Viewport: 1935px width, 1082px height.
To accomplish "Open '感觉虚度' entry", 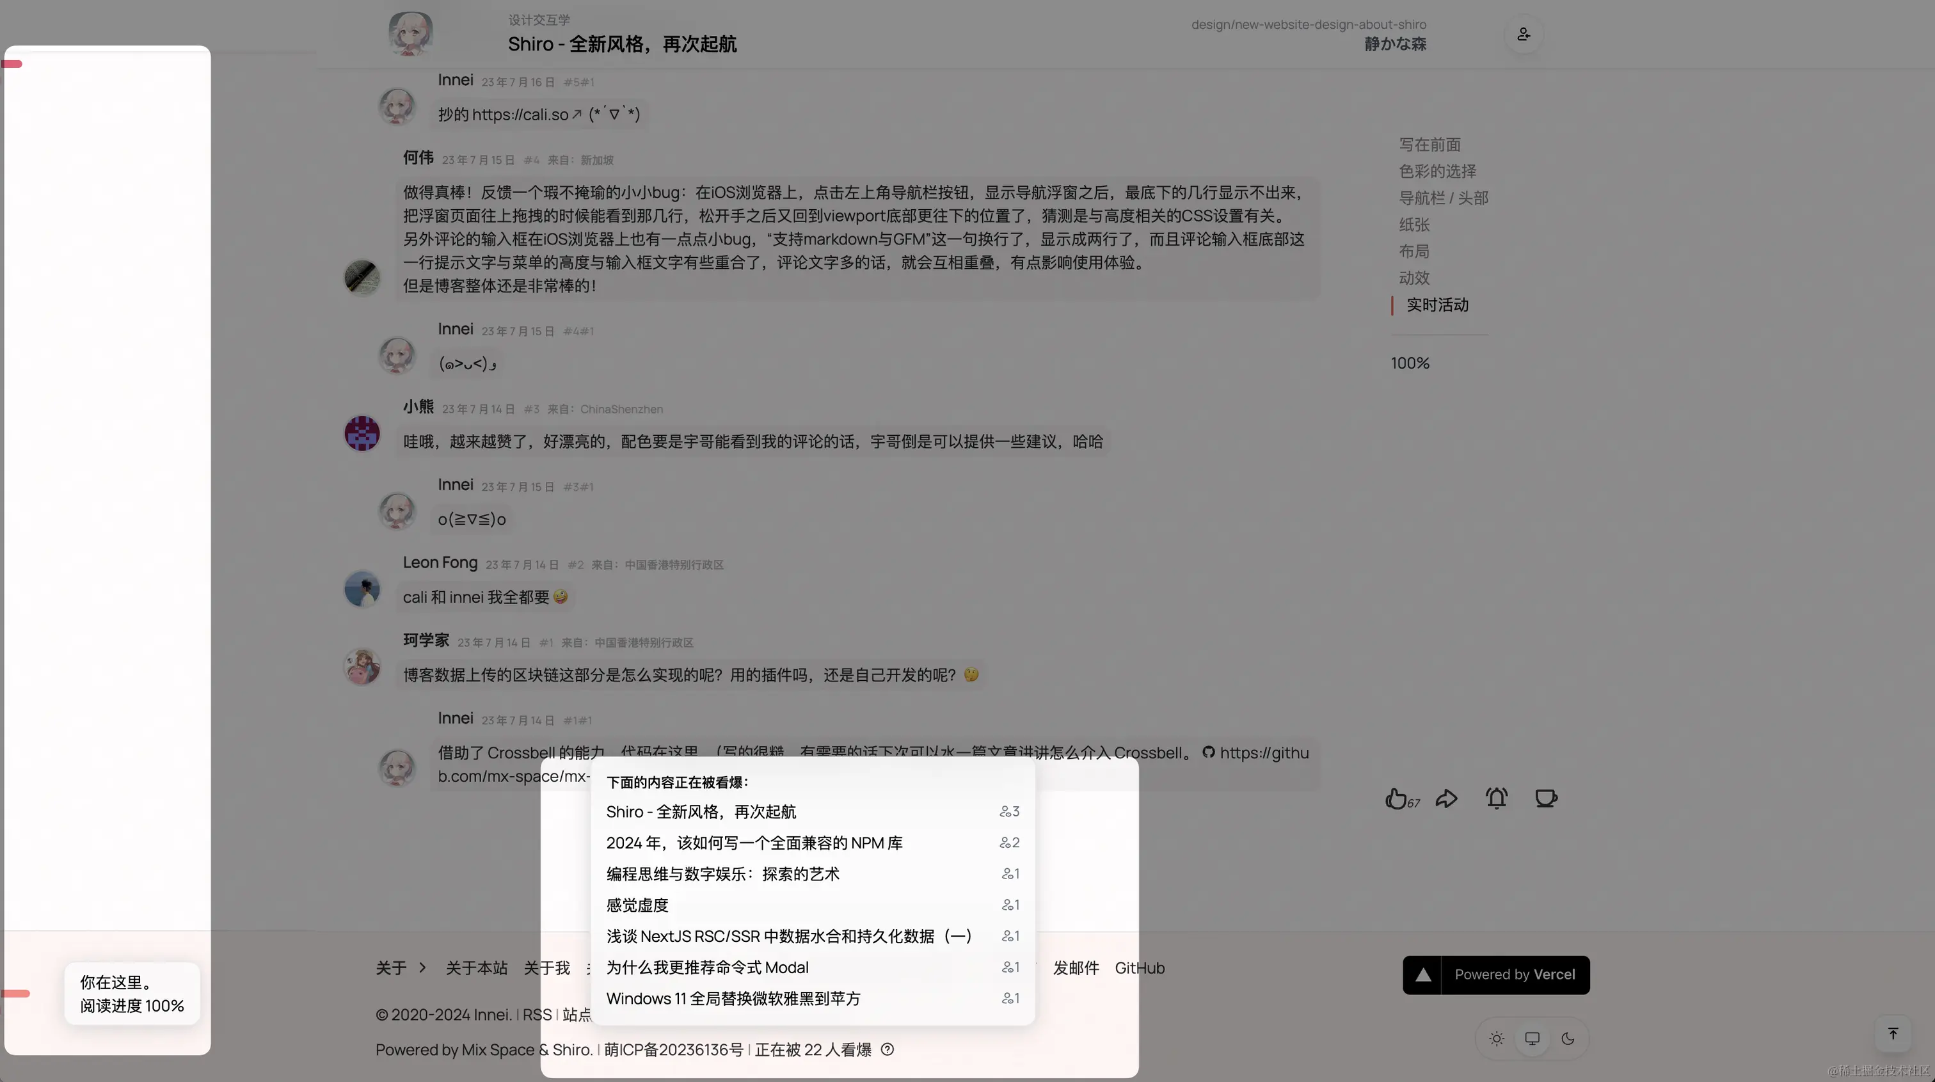I will tap(812, 905).
